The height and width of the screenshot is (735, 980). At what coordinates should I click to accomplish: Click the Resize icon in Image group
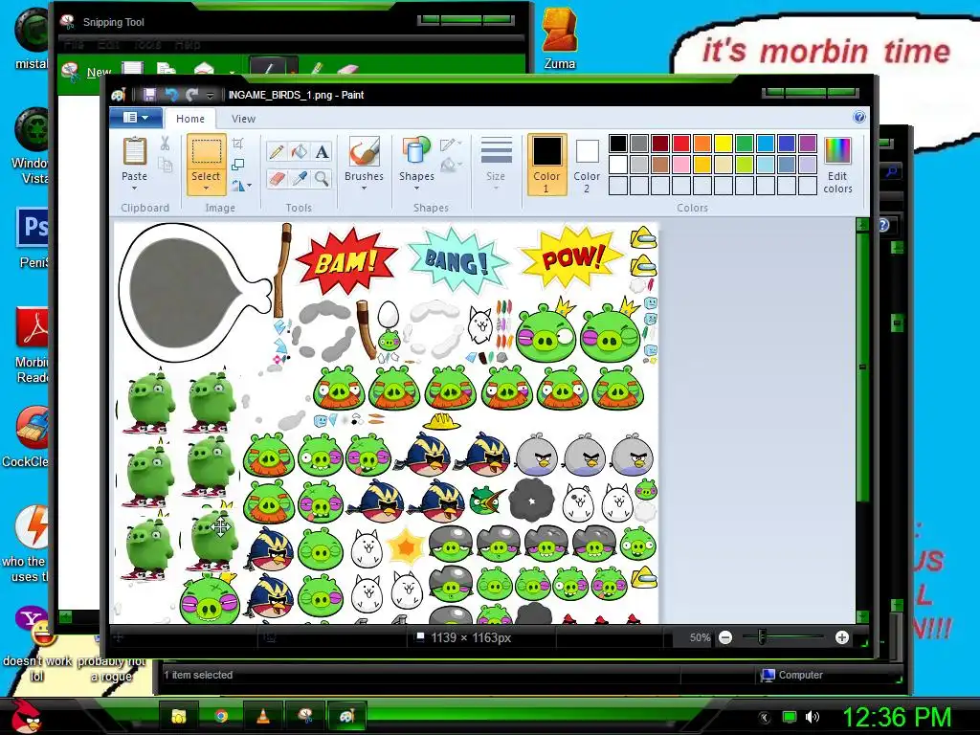[x=237, y=165]
